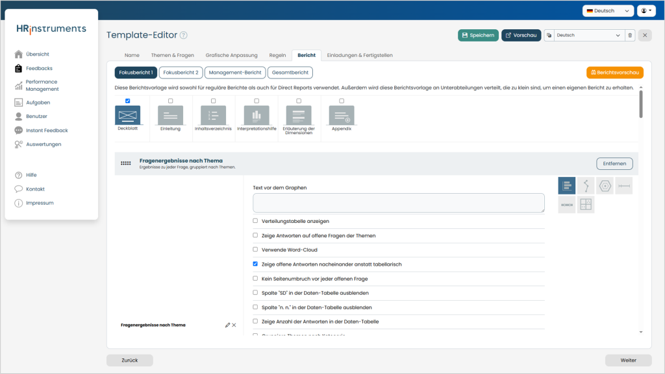Click the Hilfe question mark icon
The image size is (665, 374).
(x=18, y=175)
